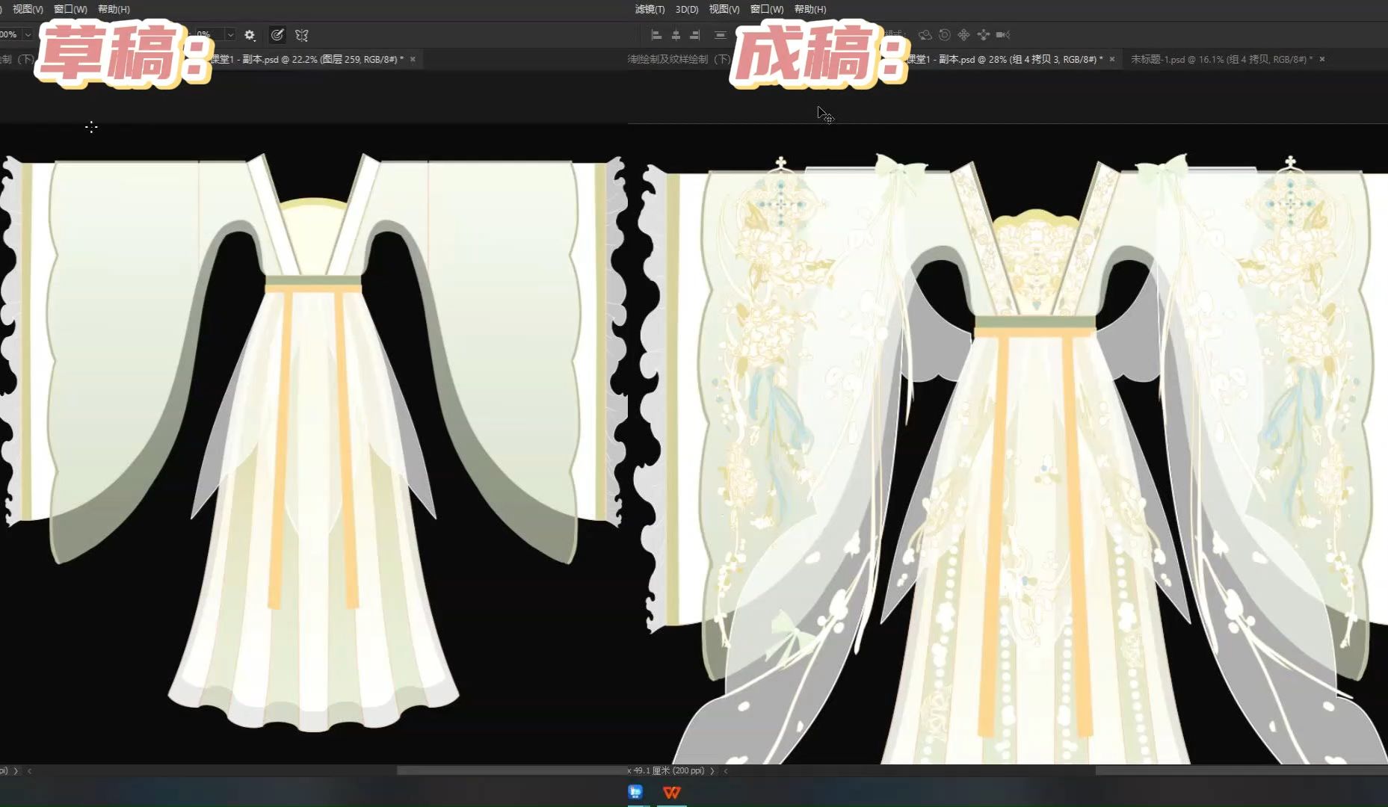Select the pan 3D camera tool

tap(964, 34)
